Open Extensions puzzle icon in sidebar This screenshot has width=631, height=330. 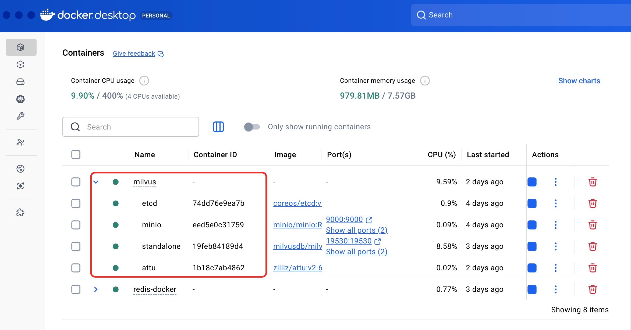coord(21,213)
